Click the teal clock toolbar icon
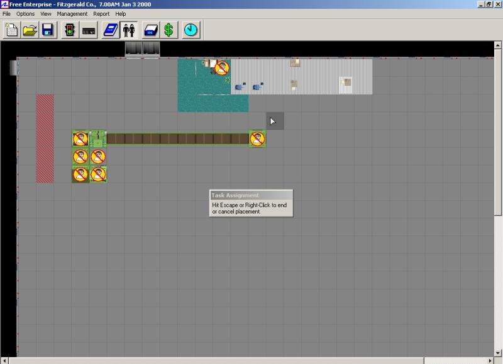The image size is (503, 364). pyautogui.click(x=191, y=30)
